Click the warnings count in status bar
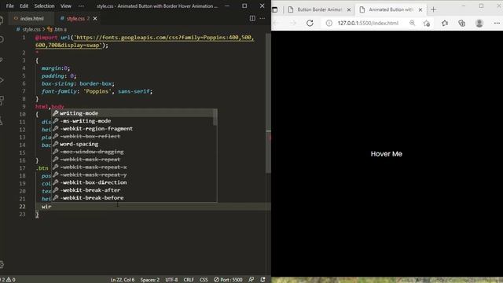The height and width of the screenshot is (283, 503). pyautogui.click(x=11, y=280)
